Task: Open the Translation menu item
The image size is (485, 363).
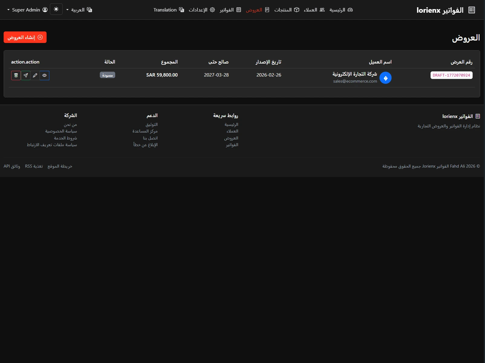Action: pos(168,10)
